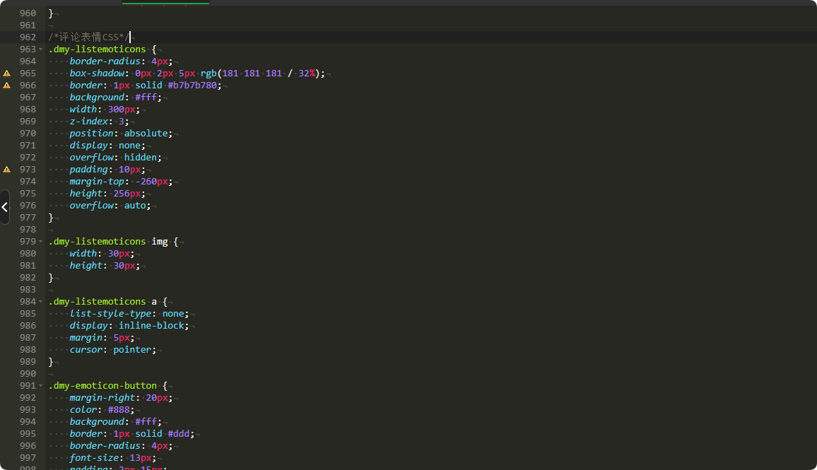This screenshot has height=470, width=817.
Task: Click the pointer value
Action: click(132, 350)
